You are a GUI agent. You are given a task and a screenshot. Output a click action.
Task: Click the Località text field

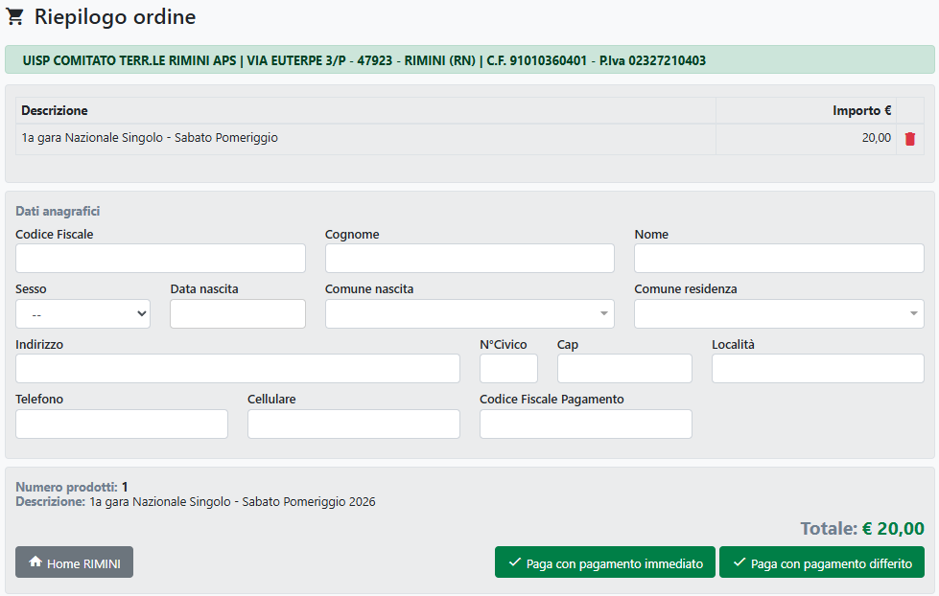pyautogui.click(x=817, y=369)
